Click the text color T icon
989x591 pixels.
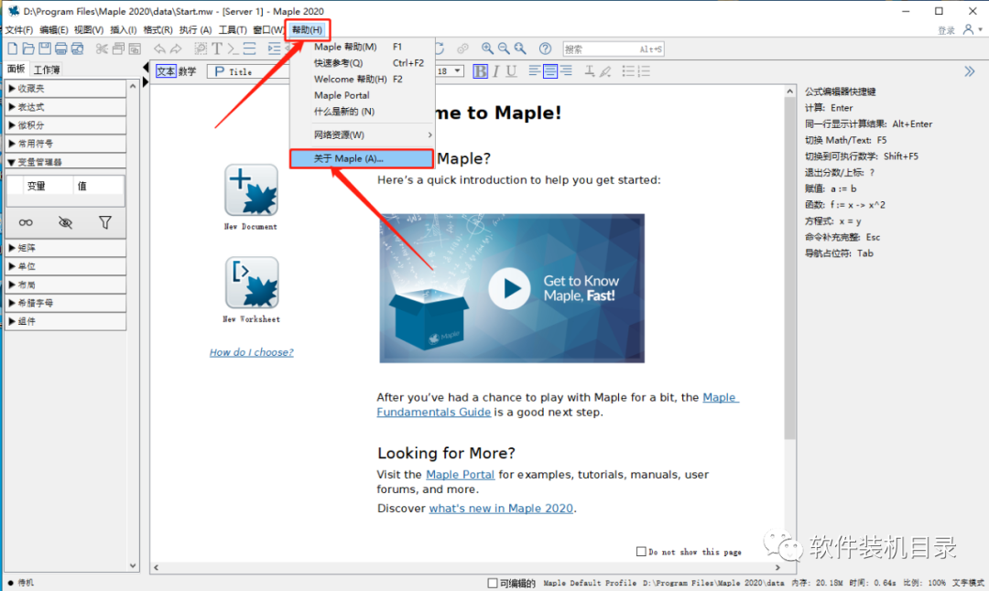[x=589, y=71]
